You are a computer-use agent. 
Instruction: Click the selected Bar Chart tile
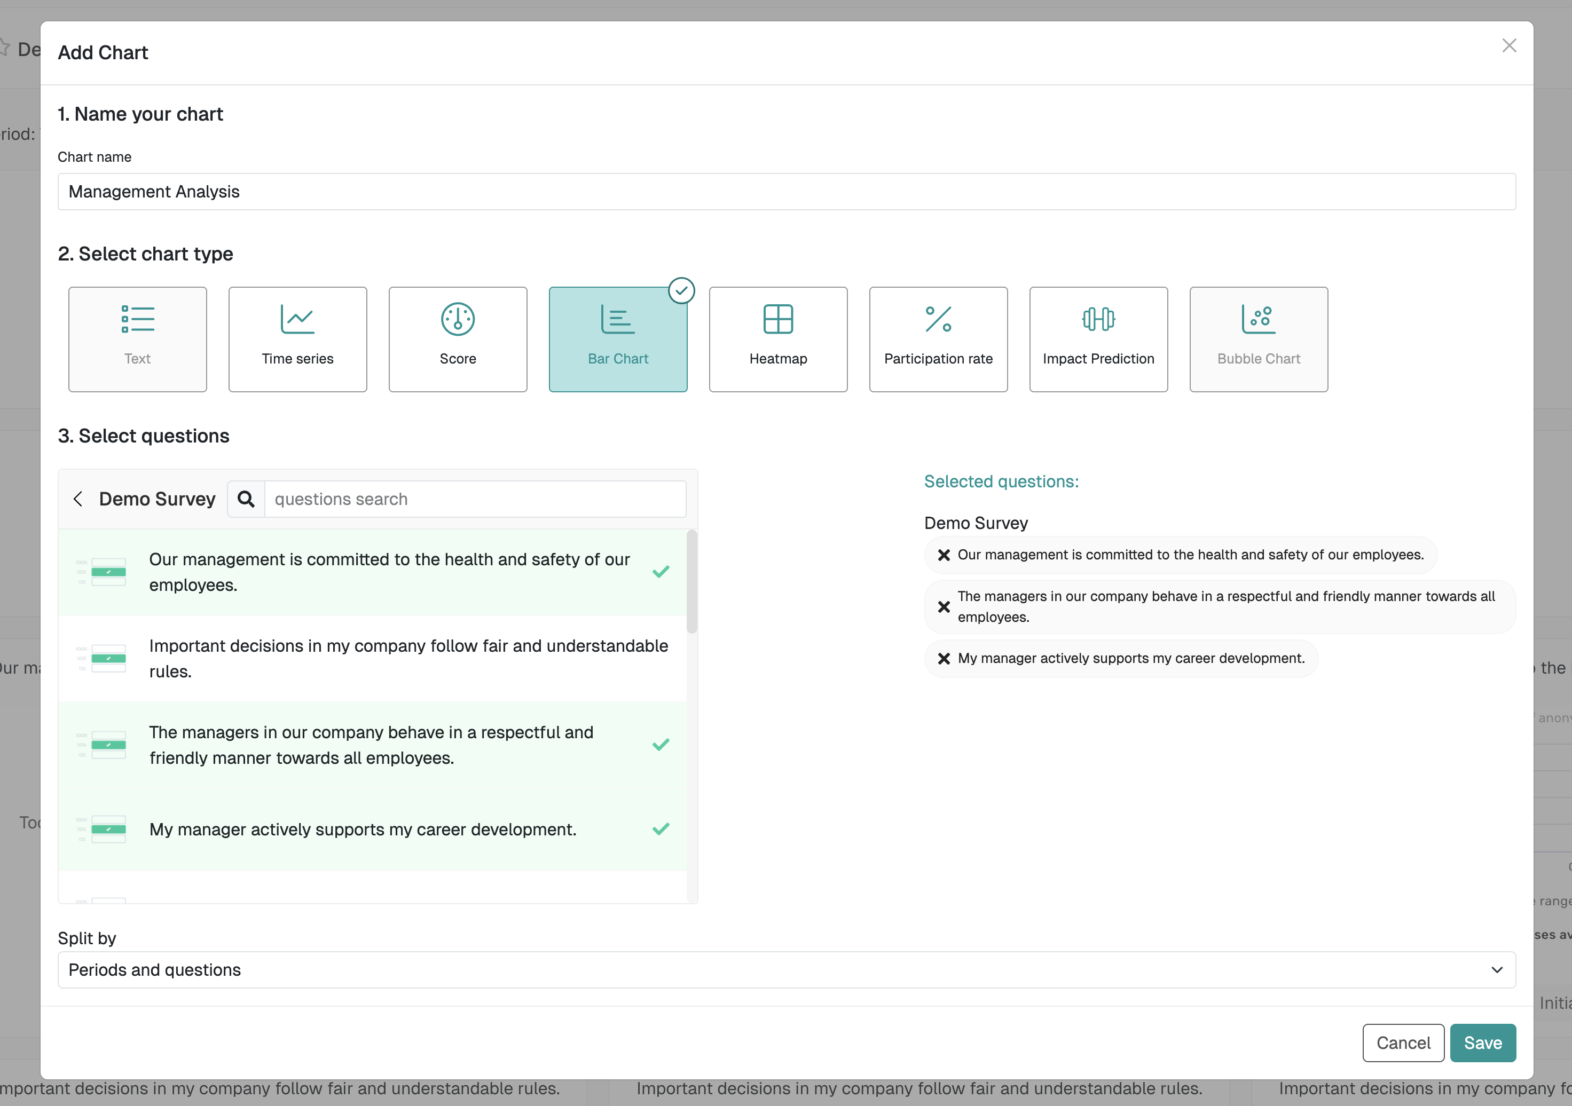(618, 339)
